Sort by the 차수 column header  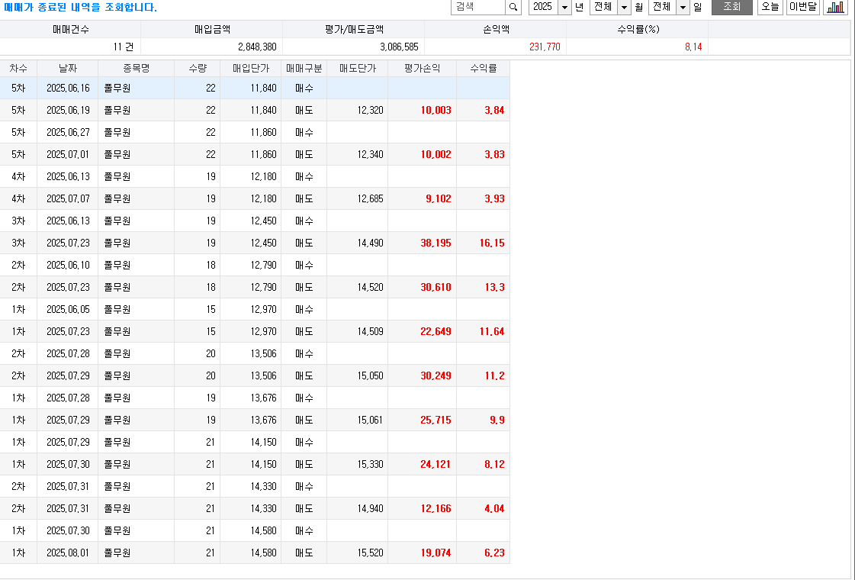18,68
